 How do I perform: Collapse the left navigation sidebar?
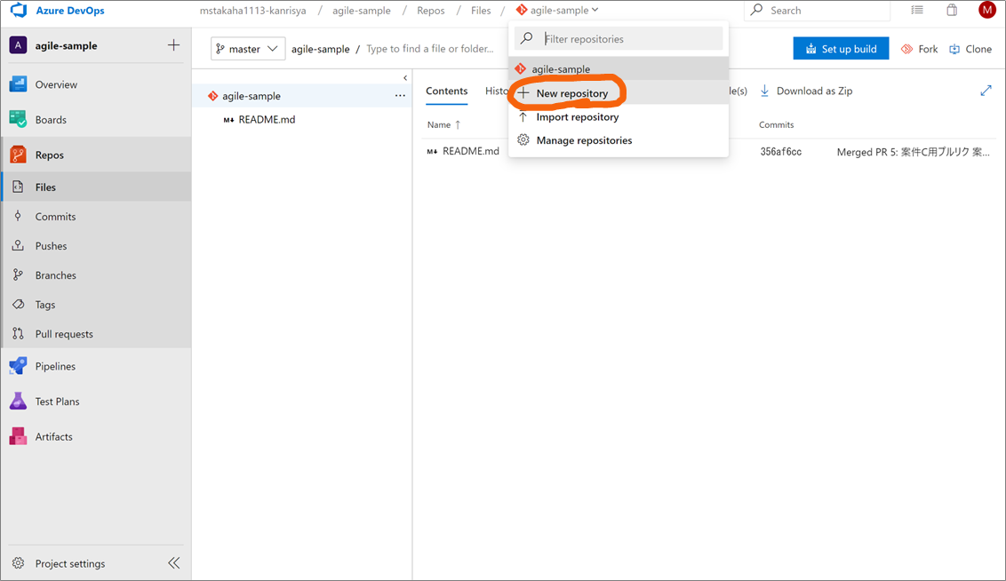click(174, 563)
